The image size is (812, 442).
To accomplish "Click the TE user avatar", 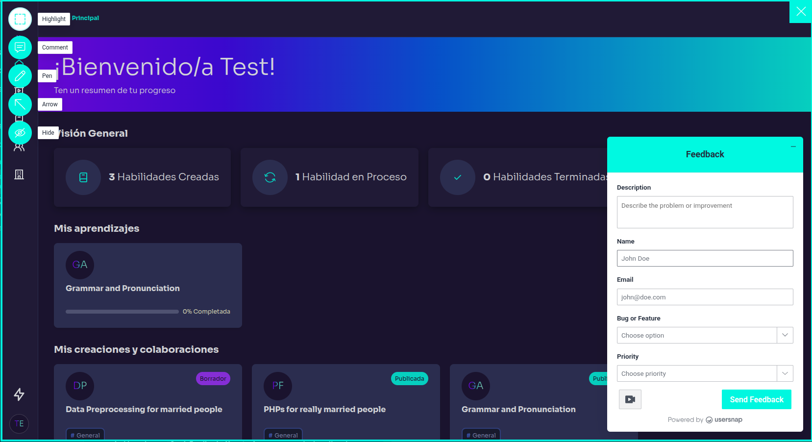I will click(x=19, y=424).
